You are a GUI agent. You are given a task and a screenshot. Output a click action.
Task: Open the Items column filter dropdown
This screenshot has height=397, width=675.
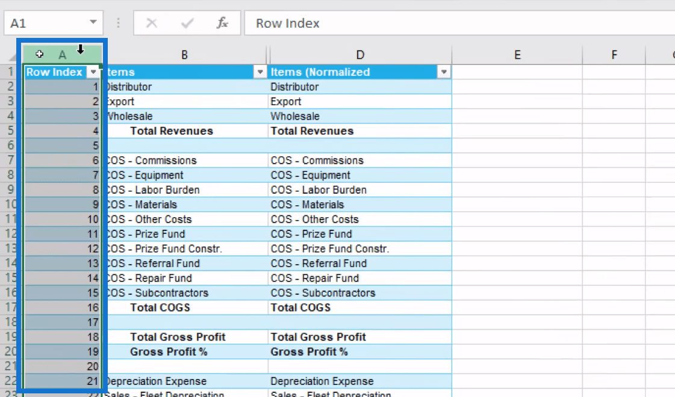[x=260, y=72]
